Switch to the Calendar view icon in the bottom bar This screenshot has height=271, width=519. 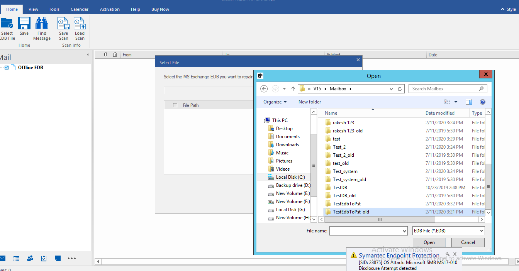point(16,258)
